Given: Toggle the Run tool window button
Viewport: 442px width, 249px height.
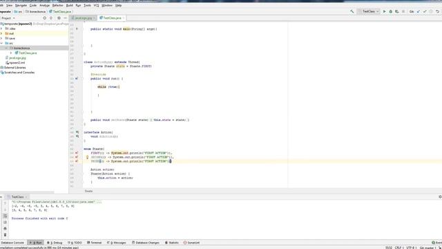Looking at the screenshot, I should click(x=35, y=243).
